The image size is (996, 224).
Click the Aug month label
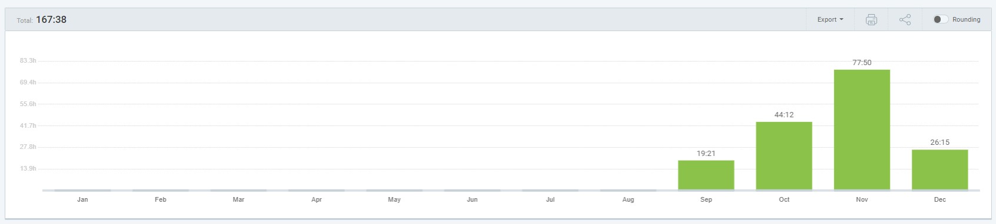pos(628,199)
